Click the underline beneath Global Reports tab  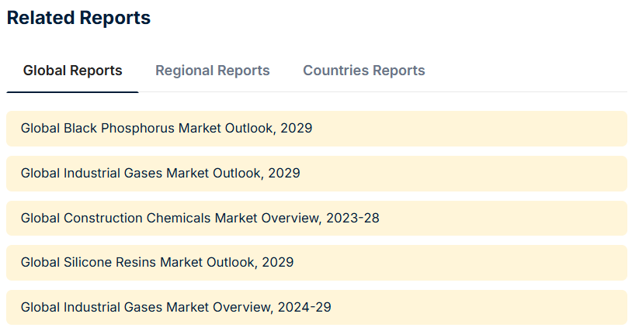[72, 92]
